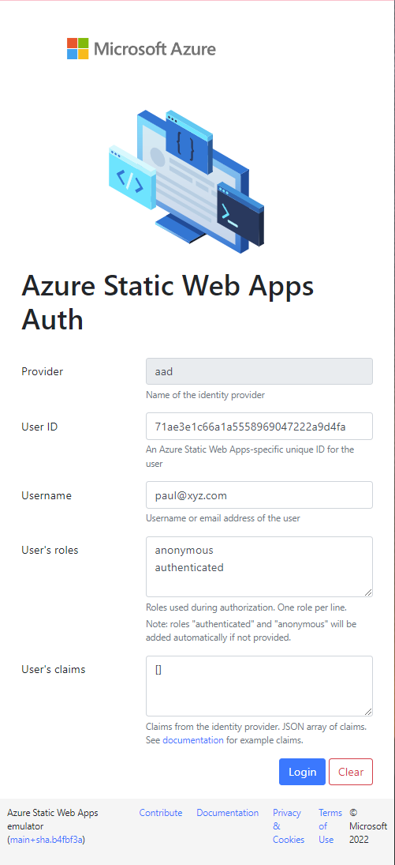Open the Contribute footer link

click(161, 813)
